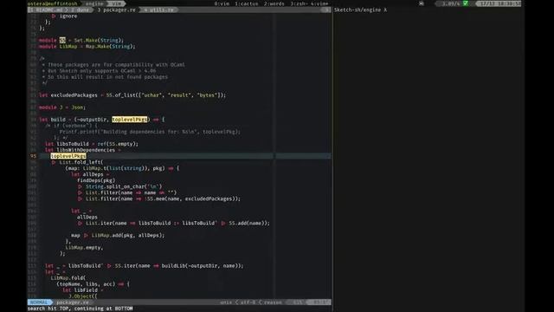Select the dune buffer tab

click(81, 10)
